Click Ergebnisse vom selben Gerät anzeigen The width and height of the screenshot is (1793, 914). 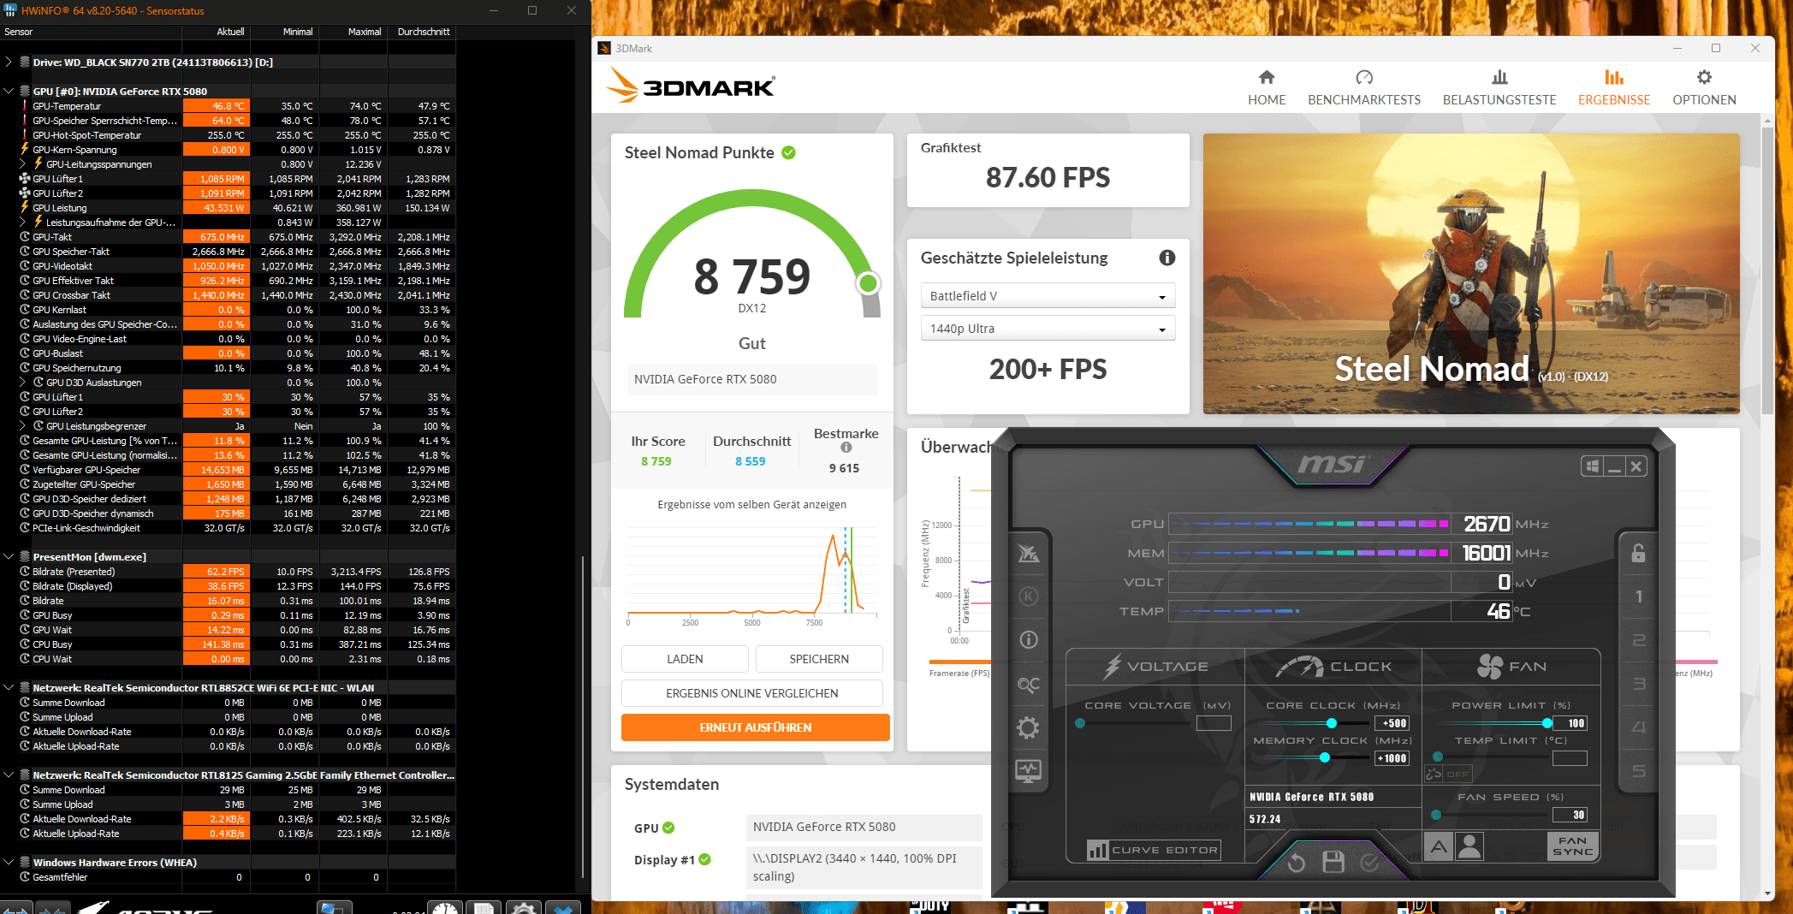751,505
